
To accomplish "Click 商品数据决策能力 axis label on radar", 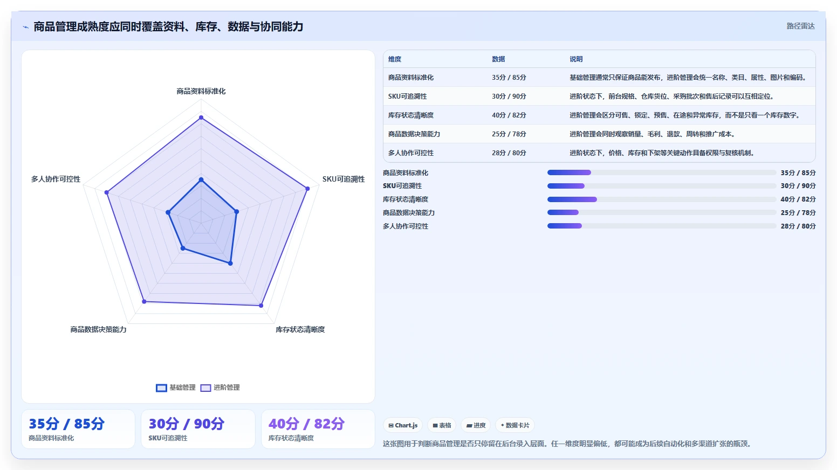I will point(98,329).
